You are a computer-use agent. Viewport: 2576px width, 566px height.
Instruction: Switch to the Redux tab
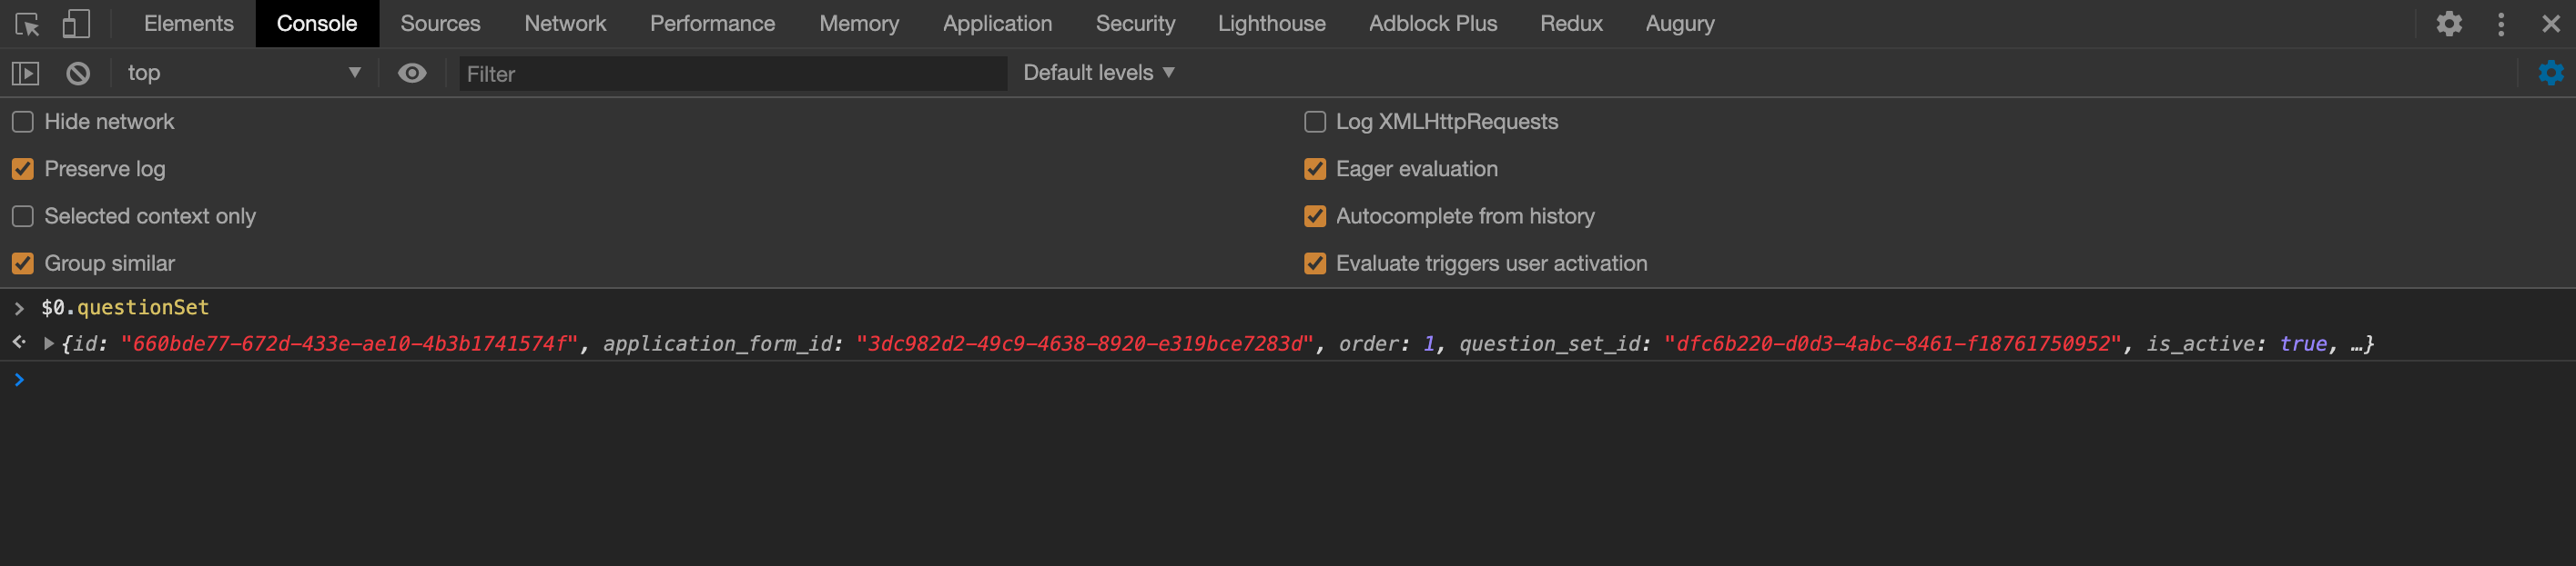click(1571, 23)
